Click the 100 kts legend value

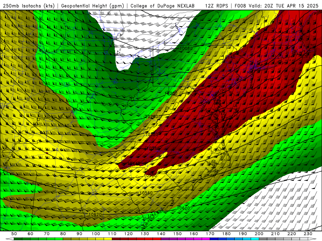[x=96, y=234]
